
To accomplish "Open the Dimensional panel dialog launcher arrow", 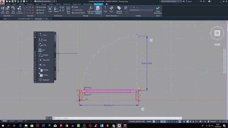I will [70, 16].
